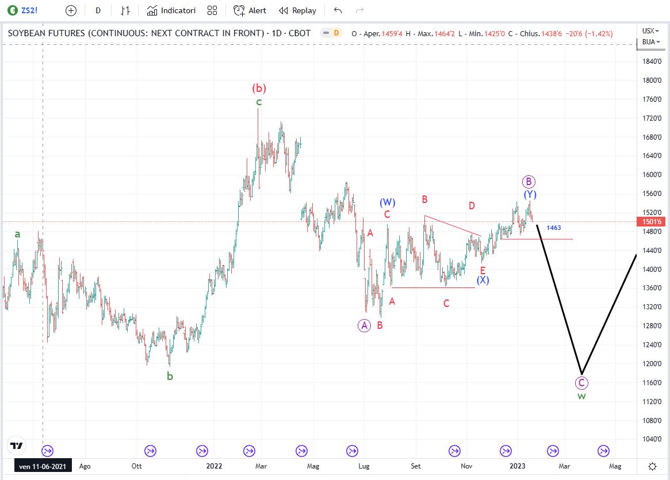Open event marker above Mar 2022 label
The width and height of the screenshot is (670, 480).
[x=250, y=451]
